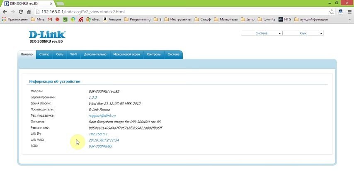Click the support@dlink.ru email link

(102, 116)
